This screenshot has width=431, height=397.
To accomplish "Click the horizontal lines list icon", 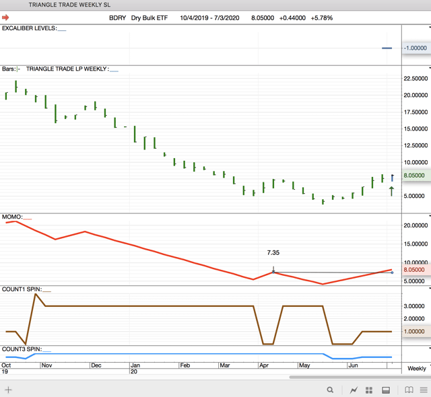I will point(424,390).
